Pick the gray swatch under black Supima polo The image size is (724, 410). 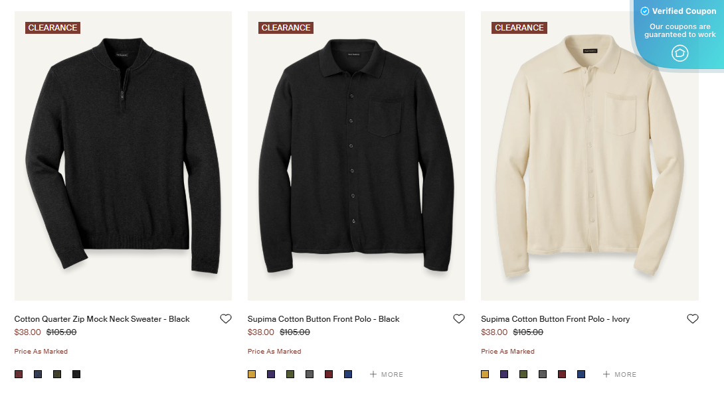(309, 374)
